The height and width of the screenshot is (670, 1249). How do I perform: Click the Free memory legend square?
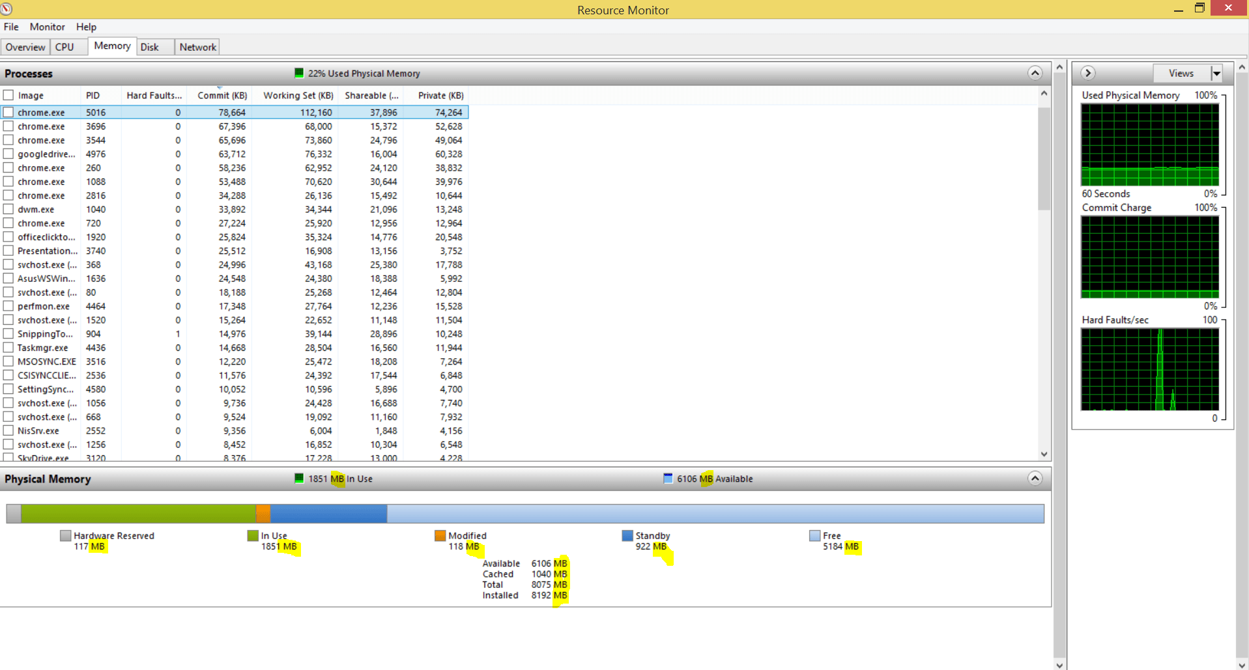tap(814, 535)
